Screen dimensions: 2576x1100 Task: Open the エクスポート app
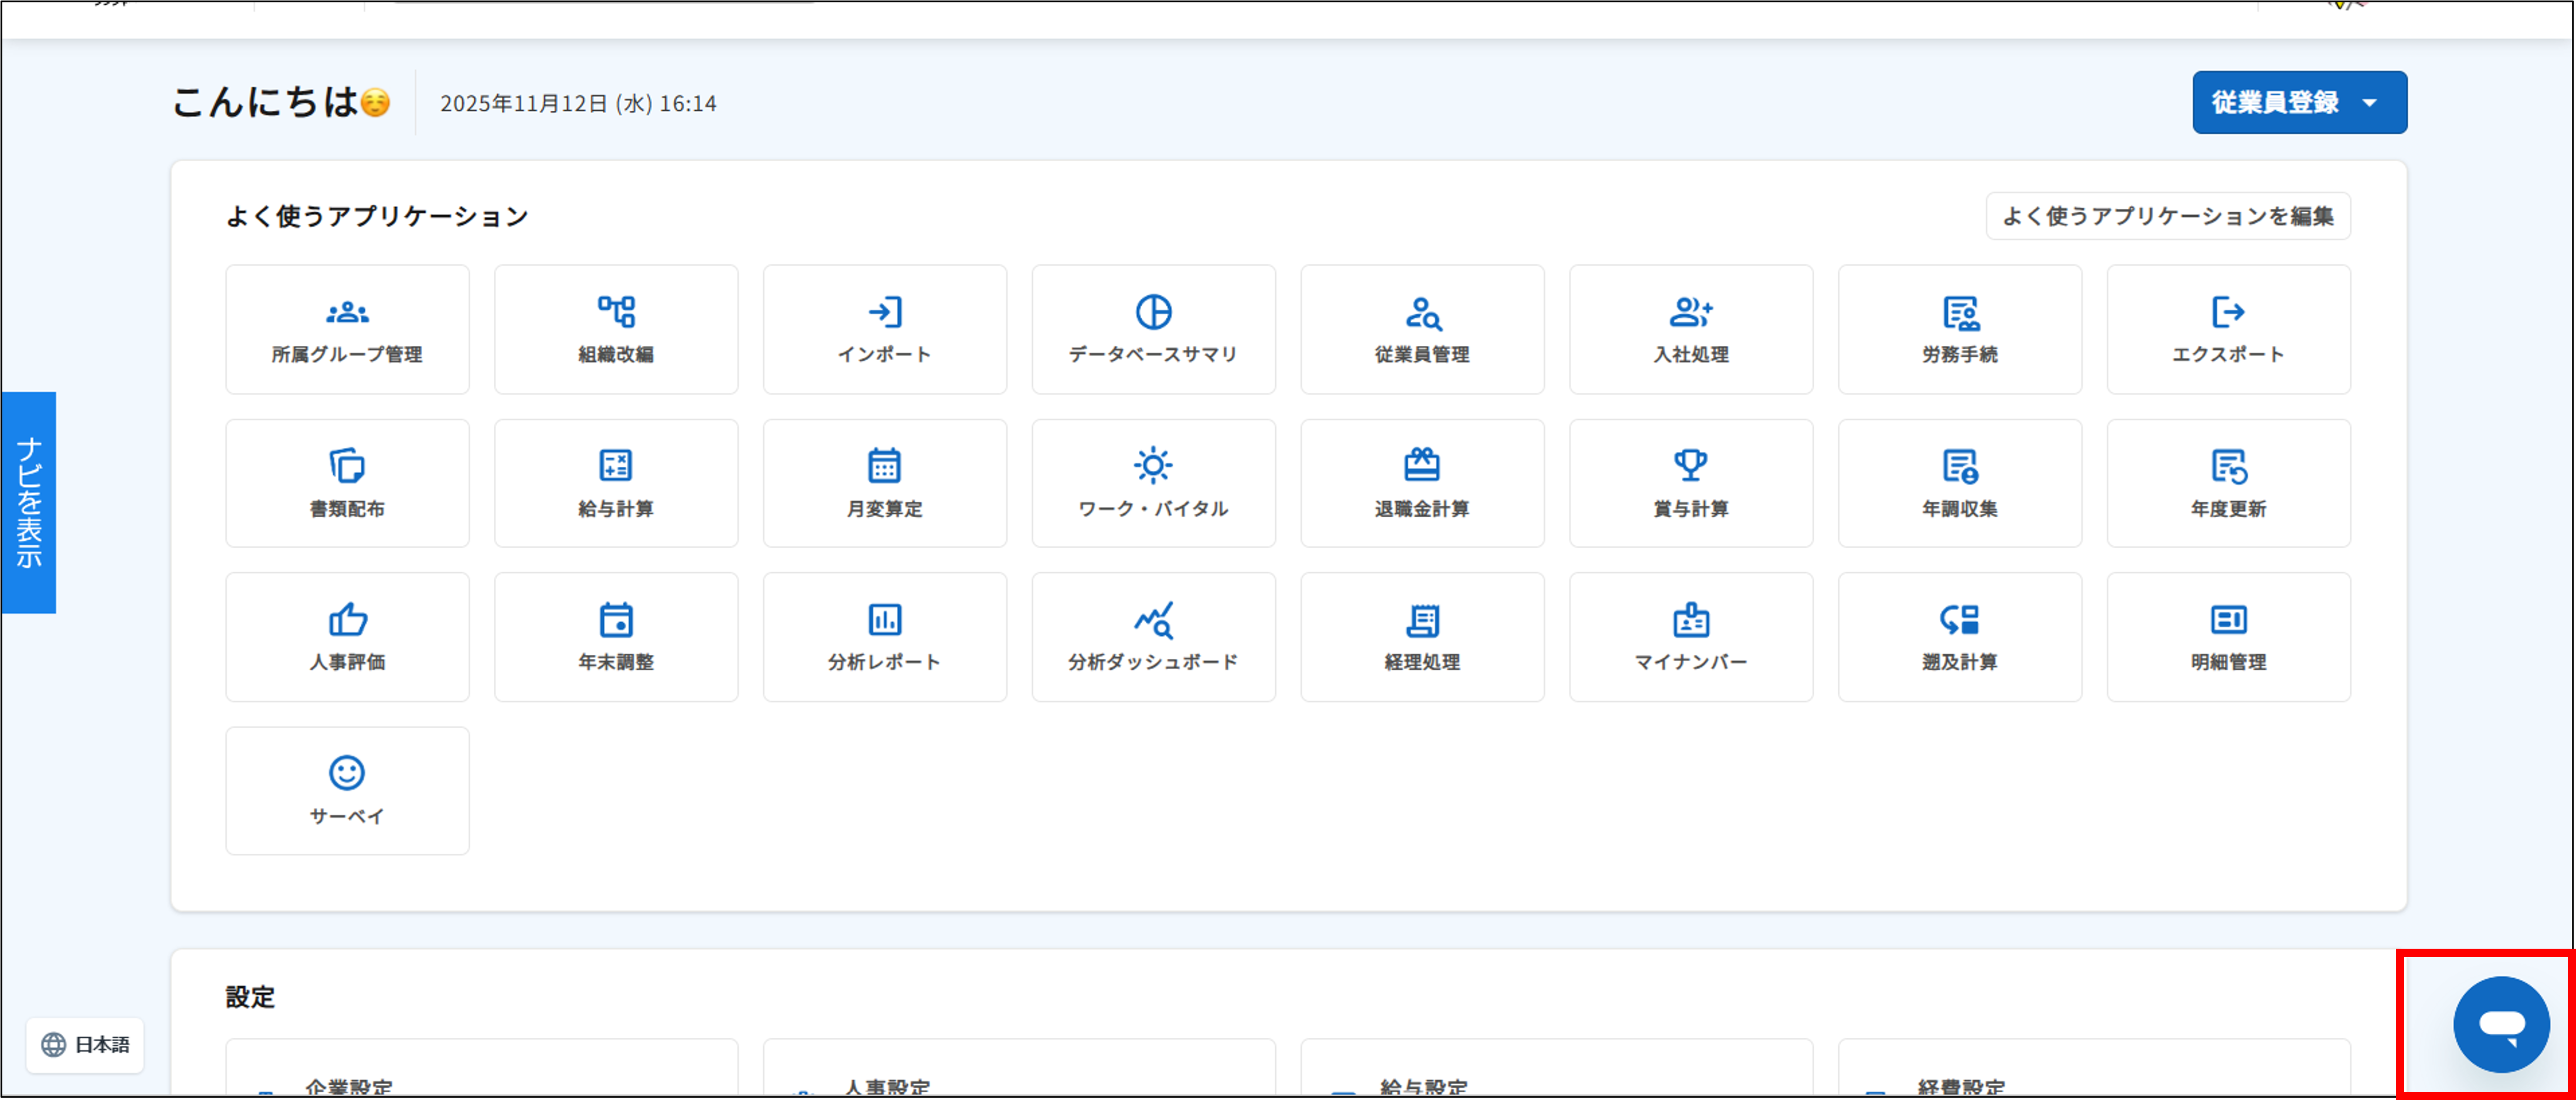(x=2228, y=329)
